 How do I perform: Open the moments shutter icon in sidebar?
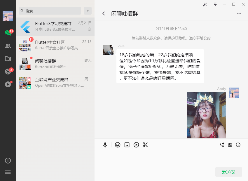pos(8,72)
